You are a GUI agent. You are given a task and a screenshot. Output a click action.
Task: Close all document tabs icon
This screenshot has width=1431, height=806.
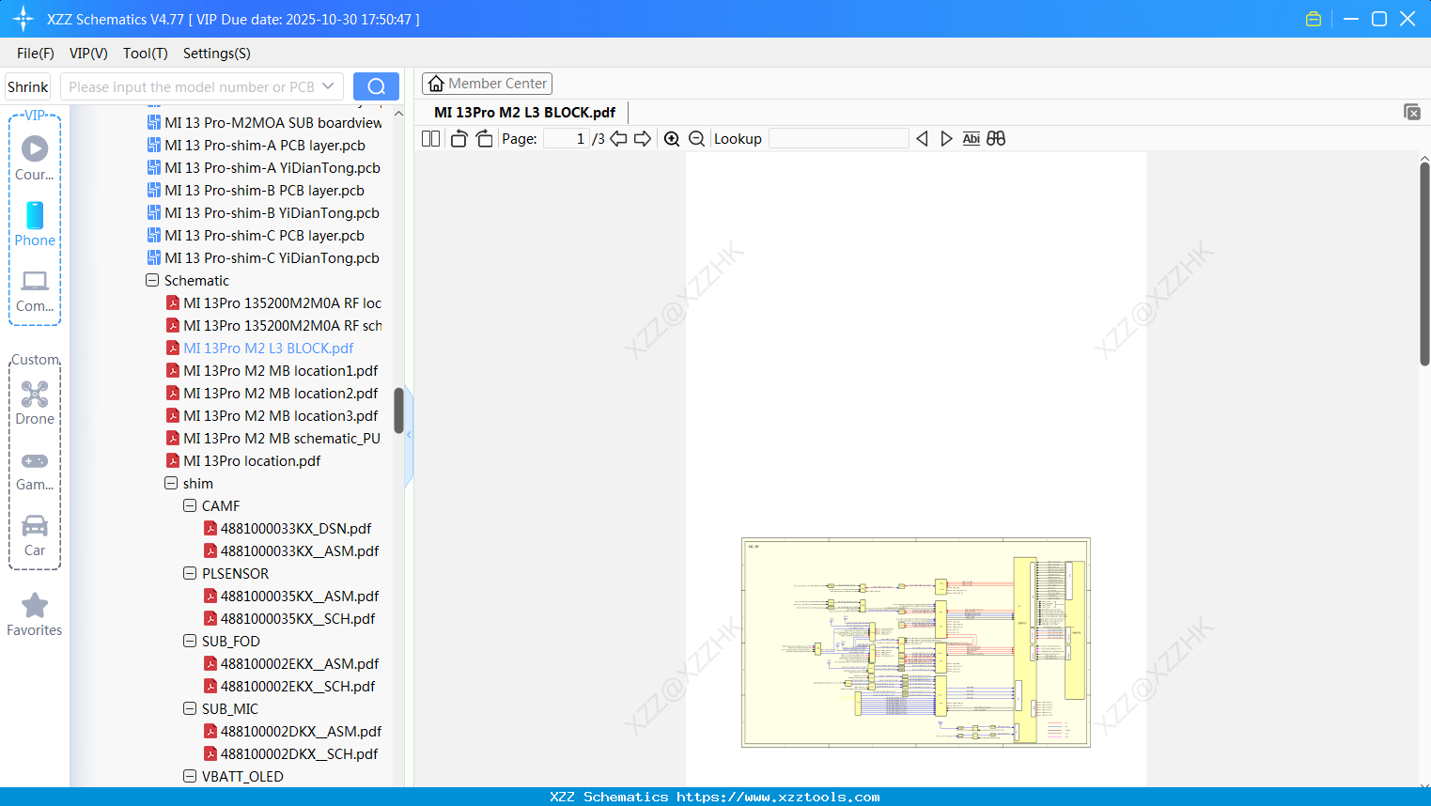pyautogui.click(x=1412, y=112)
